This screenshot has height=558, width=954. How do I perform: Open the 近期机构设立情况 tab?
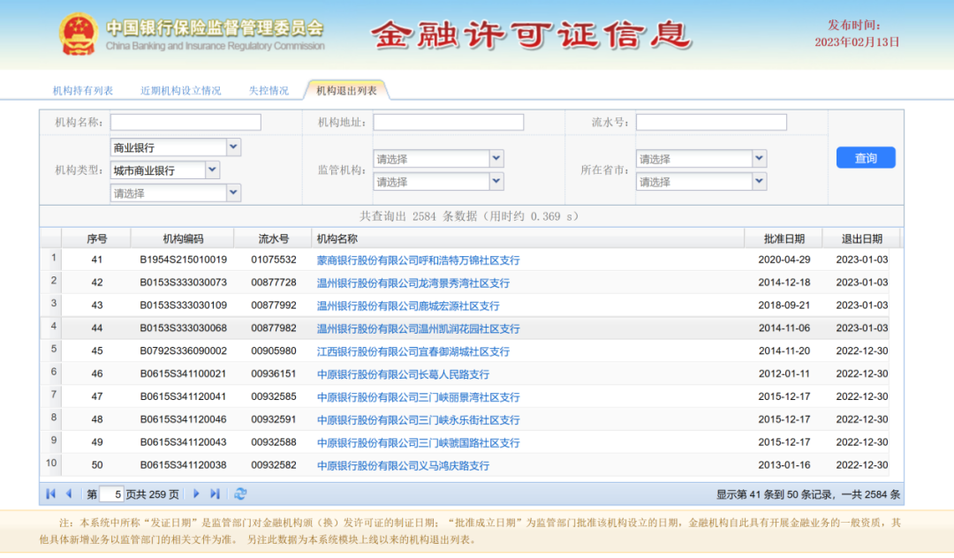pos(179,89)
